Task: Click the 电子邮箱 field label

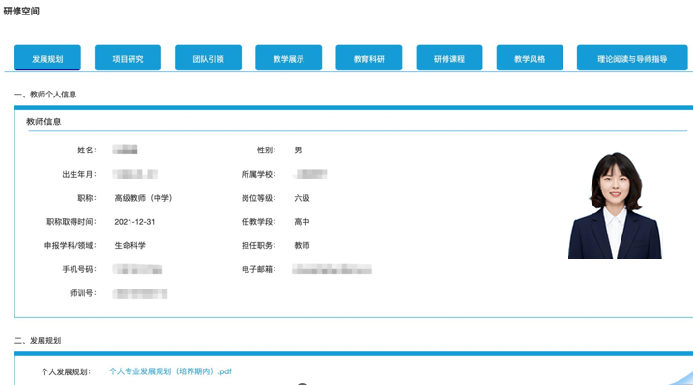Action: (259, 269)
